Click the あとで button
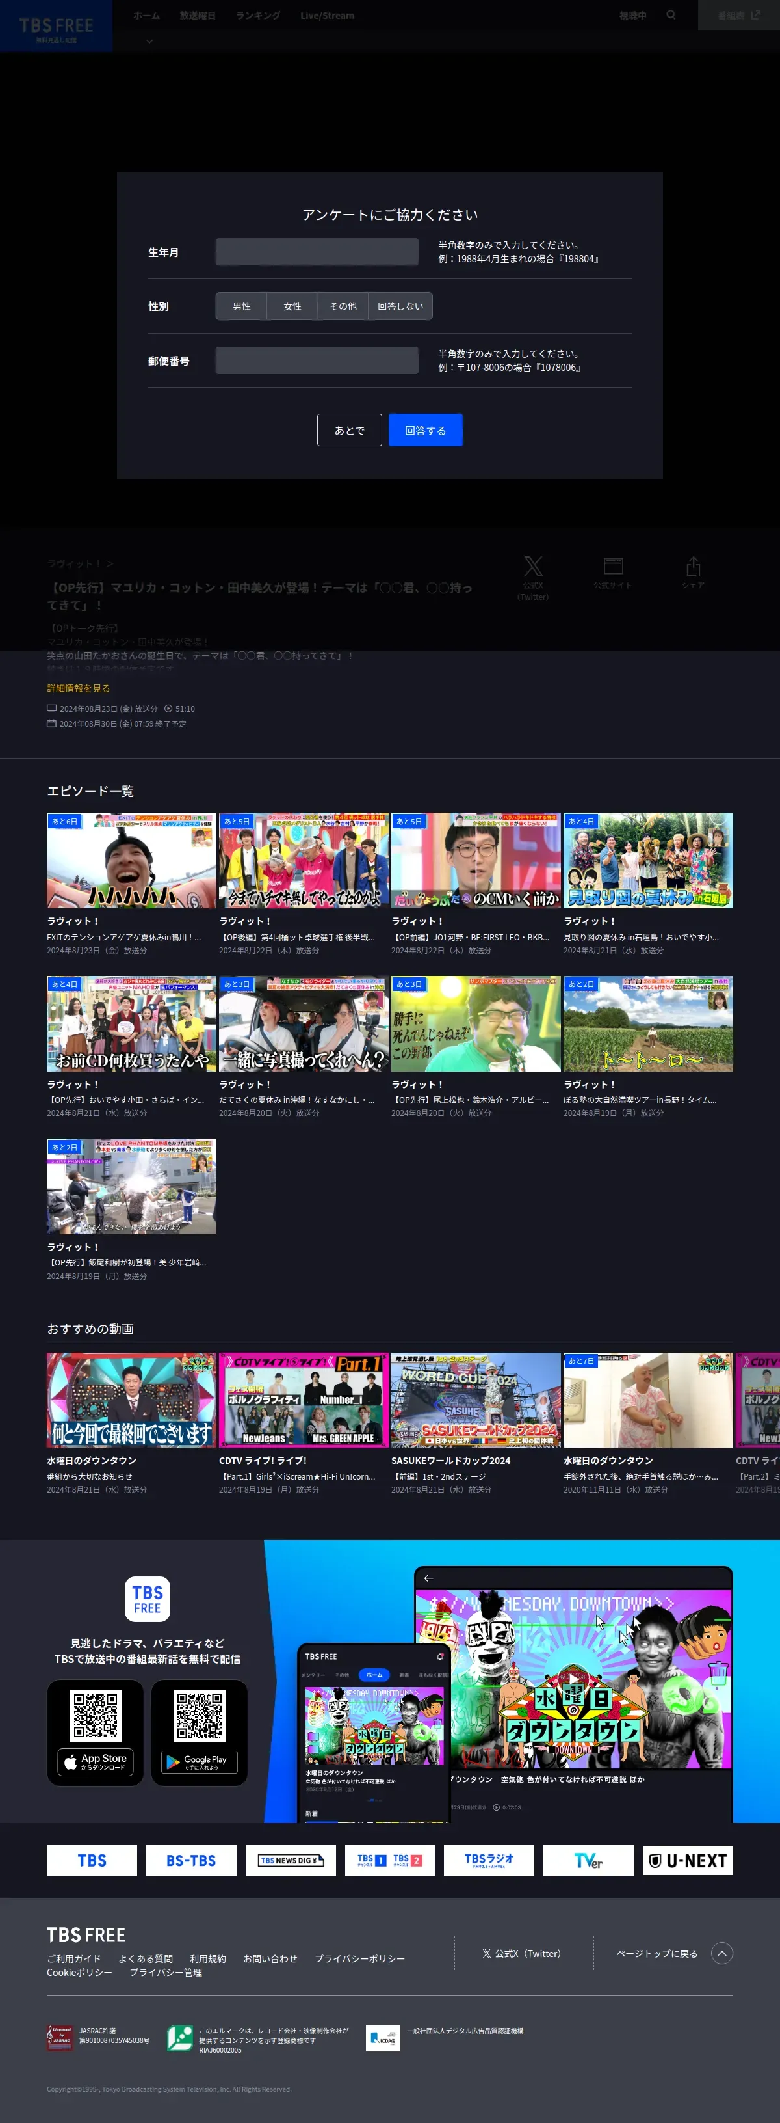Viewport: 780px width, 2123px height. (x=349, y=430)
